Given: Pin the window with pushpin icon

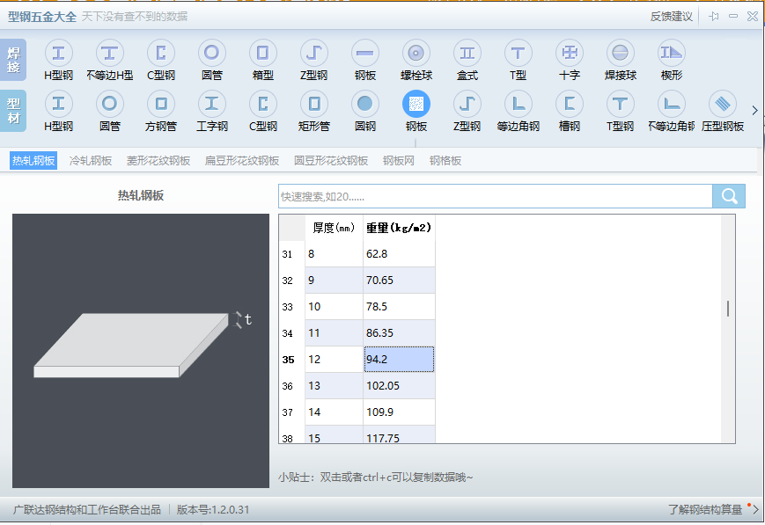Looking at the screenshot, I should [714, 17].
